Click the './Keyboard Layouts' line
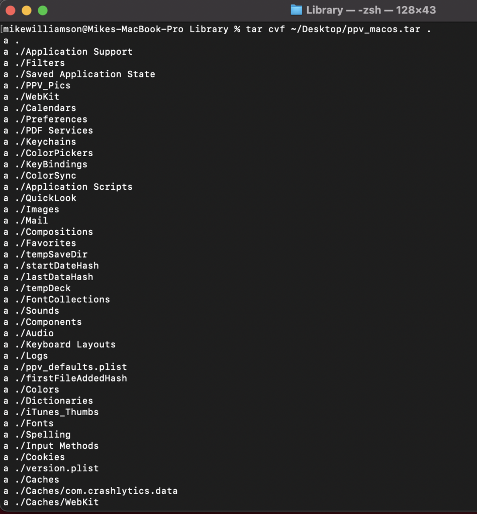 click(65, 345)
